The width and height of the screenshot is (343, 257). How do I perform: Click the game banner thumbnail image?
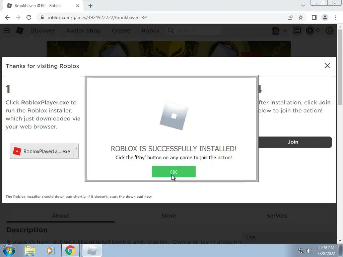pos(169,49)
